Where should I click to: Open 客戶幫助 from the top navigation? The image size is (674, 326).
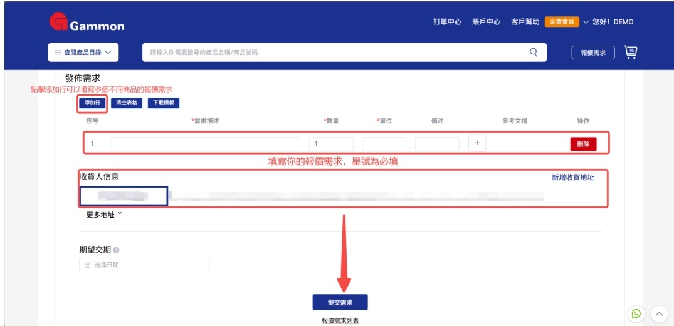pos(525,22)
